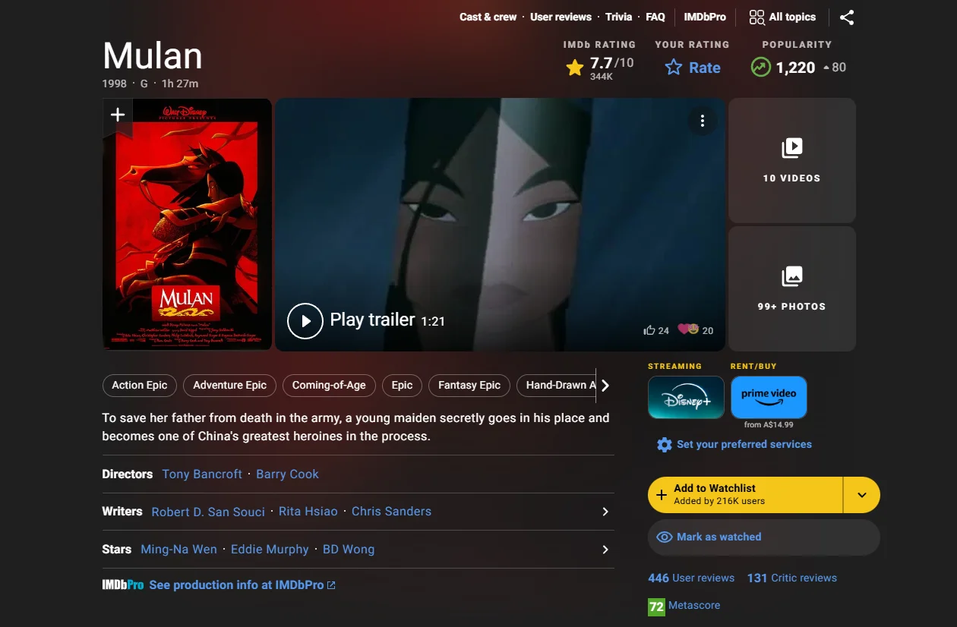
Task: Open sharing options via the share icon
Action: (x=847, y=17)
